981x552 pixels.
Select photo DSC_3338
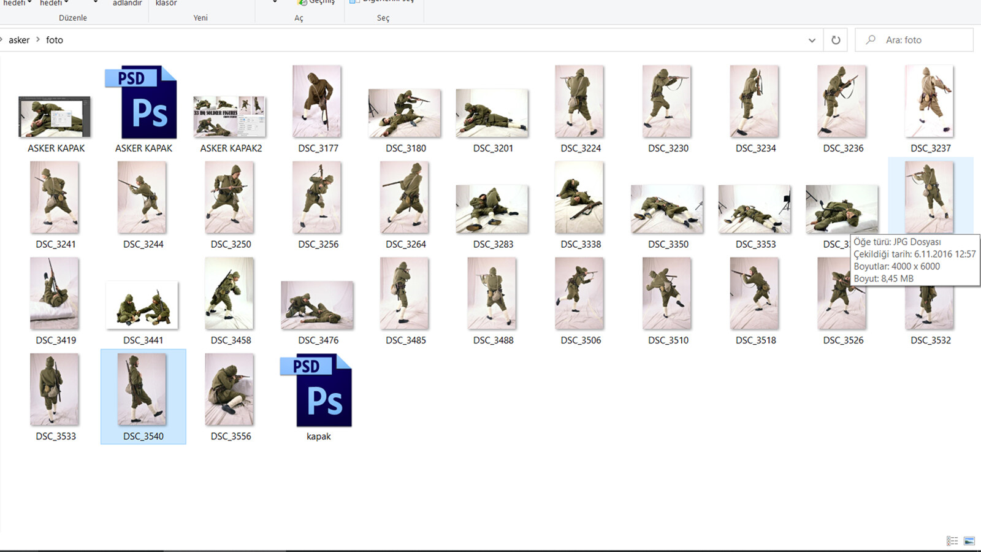pyautogui.click(x=579, y=197)
